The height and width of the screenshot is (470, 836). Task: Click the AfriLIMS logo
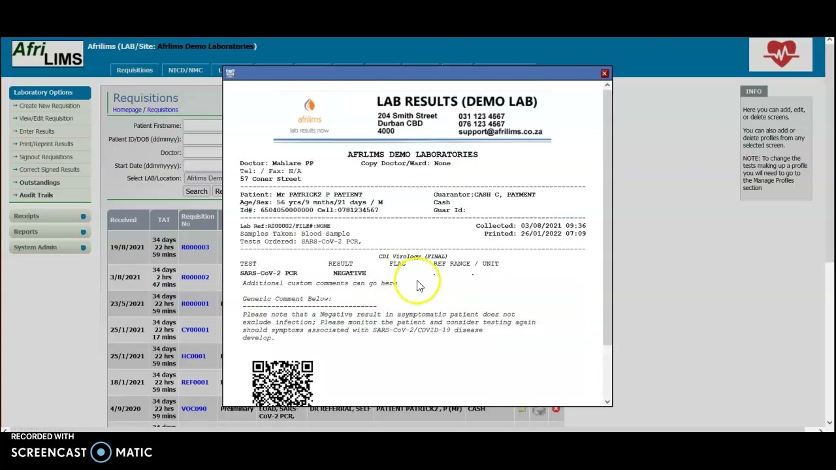[48, 54]
